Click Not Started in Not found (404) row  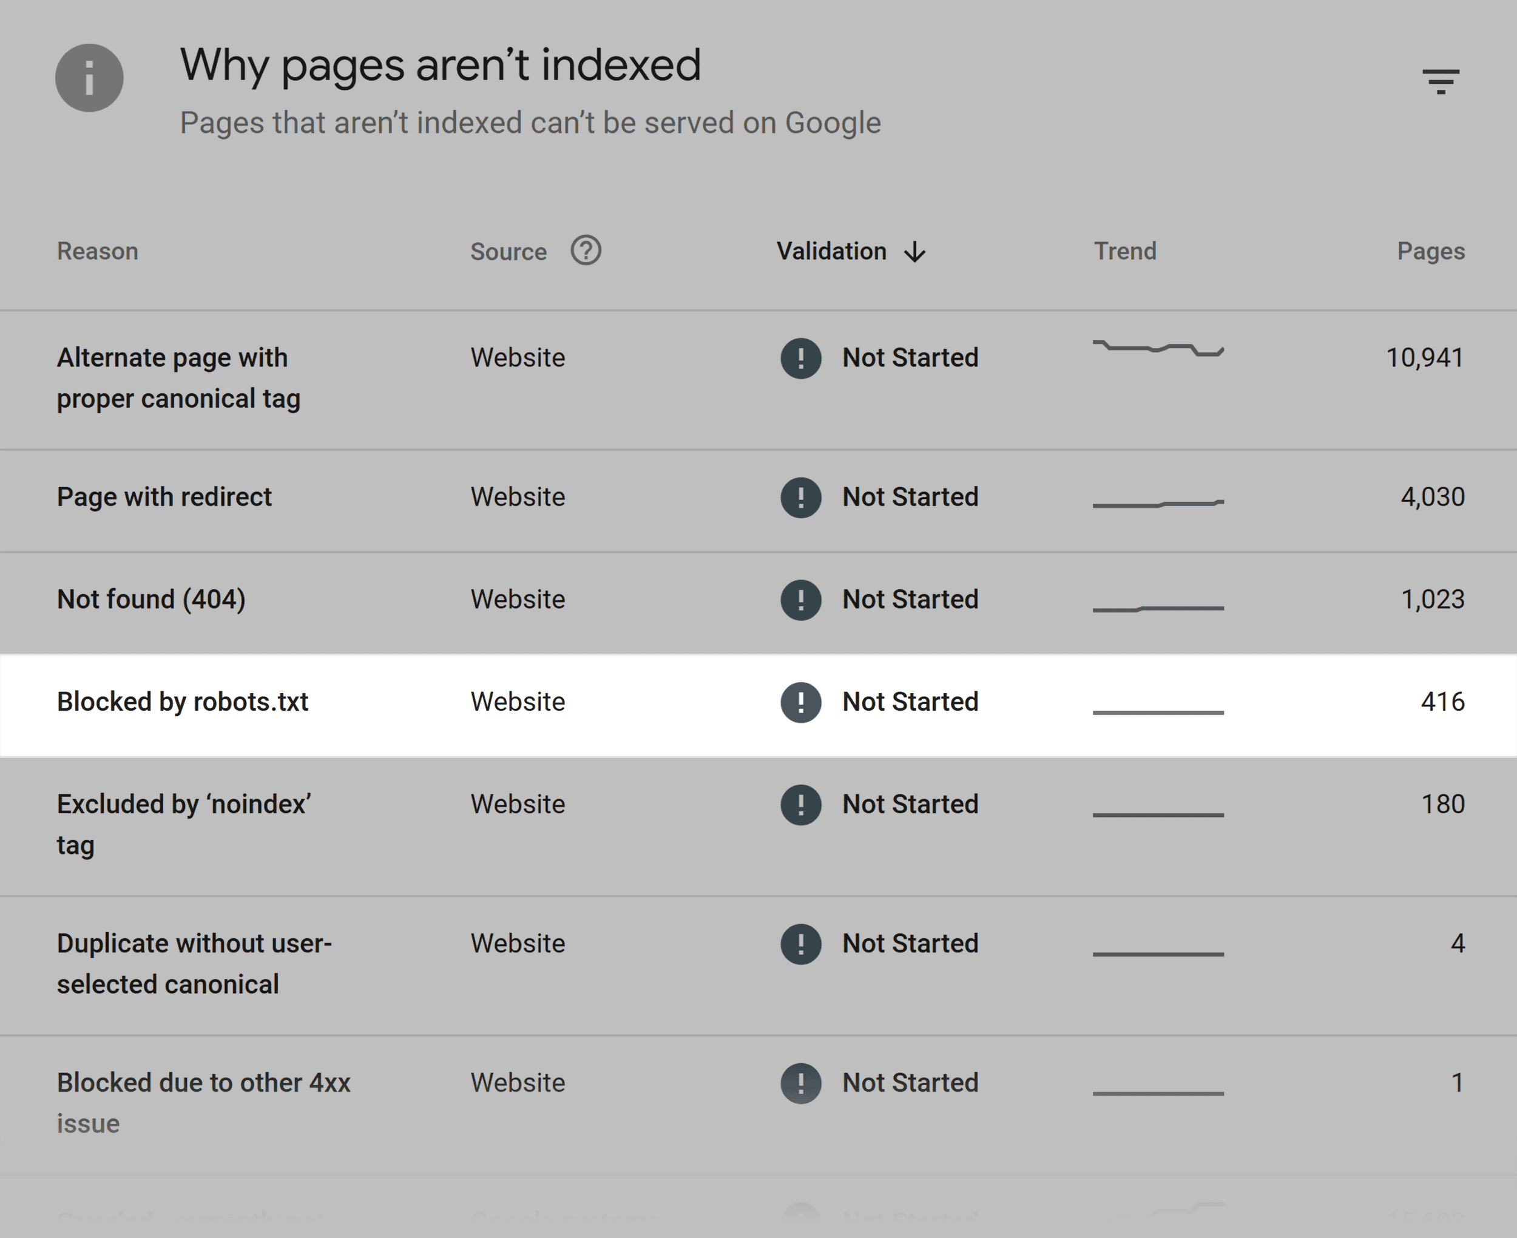(910, 599)
